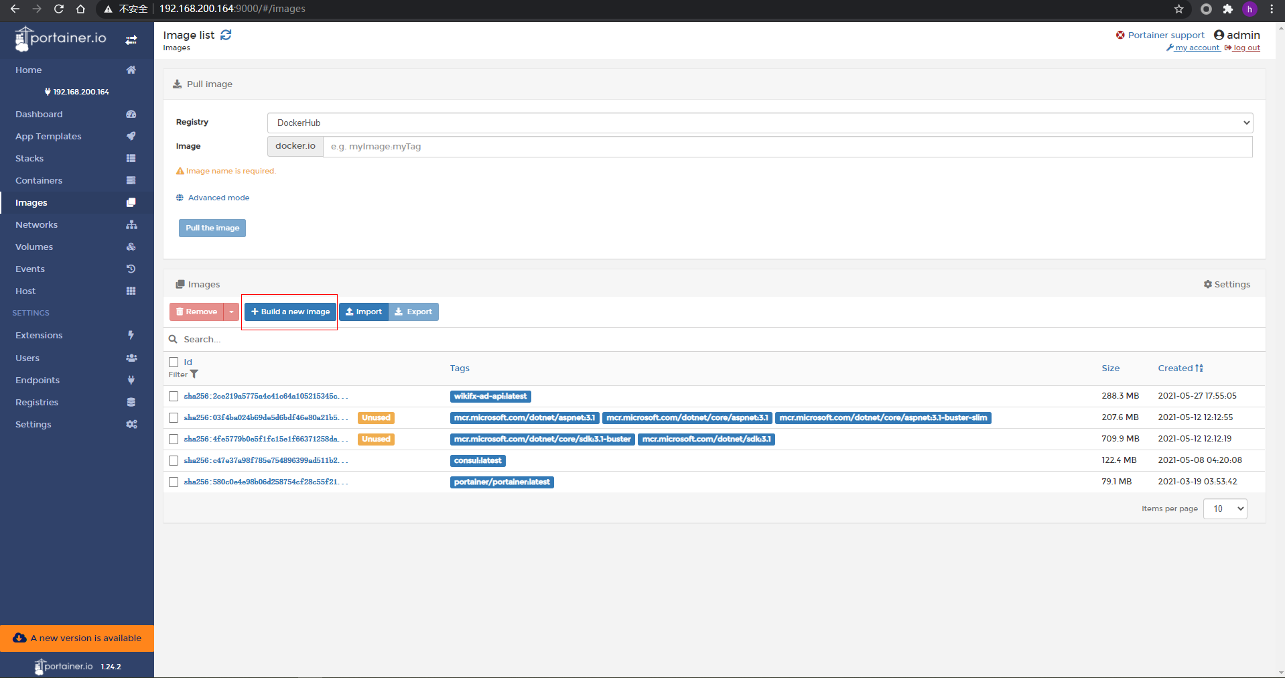The height and width of the screenshot is (678, 1285).
Task: Click the Filter funnel icon under Id
Action: 194,375
